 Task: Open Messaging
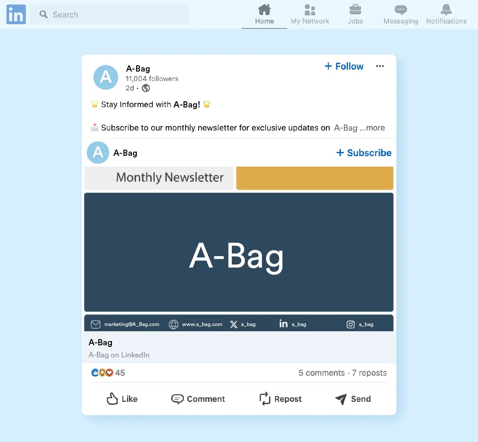(400, 14)
